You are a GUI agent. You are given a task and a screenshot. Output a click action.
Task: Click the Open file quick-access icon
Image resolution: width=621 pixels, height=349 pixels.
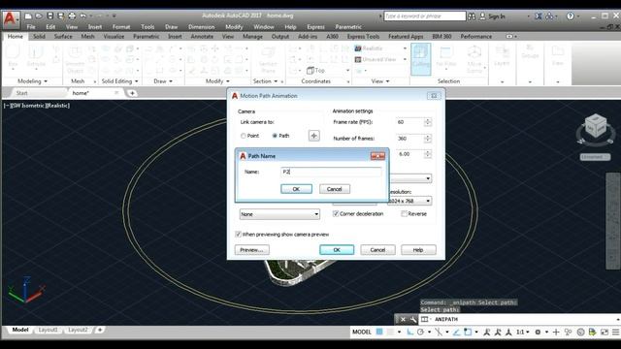pyautogui.click(x=39, y=16)
